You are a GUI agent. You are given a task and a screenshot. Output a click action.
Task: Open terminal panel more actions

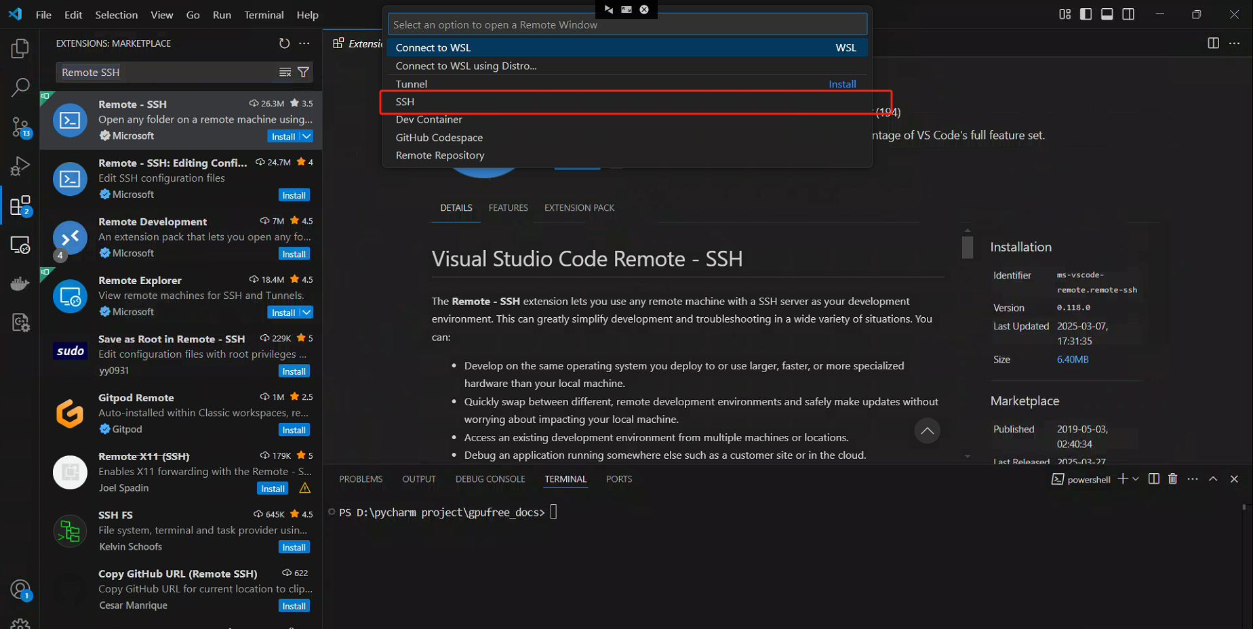point(1193,479)
